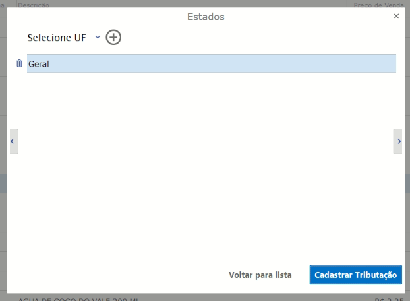410x301 pixels.
Task: Click the right arrow on dialog edge
Action: tap(398, 141)
